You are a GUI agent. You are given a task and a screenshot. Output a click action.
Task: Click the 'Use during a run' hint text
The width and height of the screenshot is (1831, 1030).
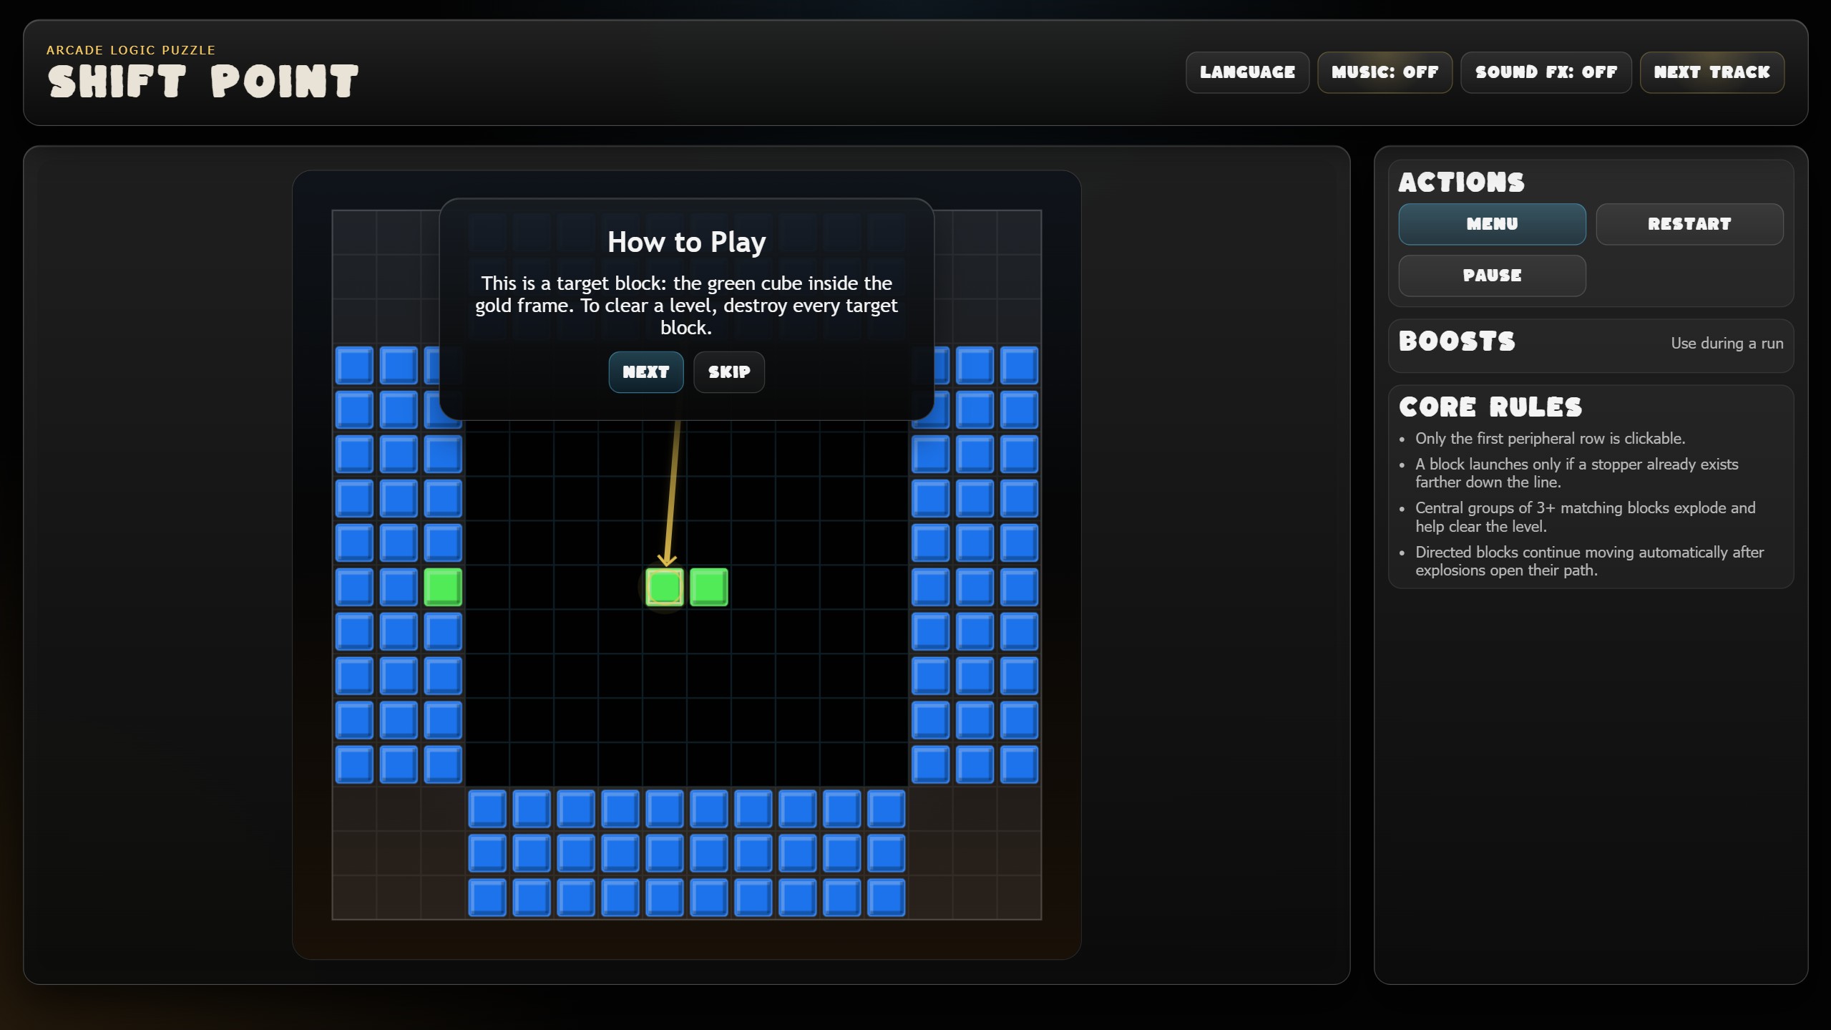pyautogui.click(x=1727, y=344)
